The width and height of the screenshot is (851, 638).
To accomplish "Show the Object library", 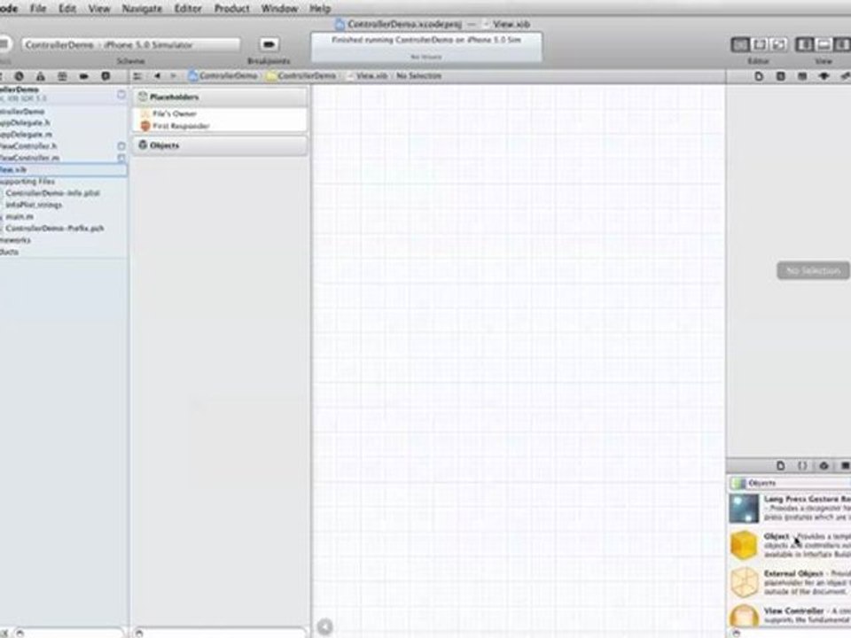I will [824, 465].
